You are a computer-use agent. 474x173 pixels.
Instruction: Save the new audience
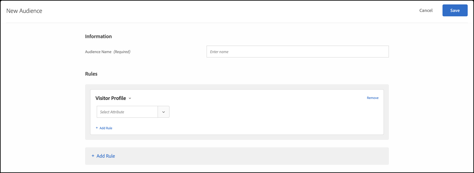455,10
